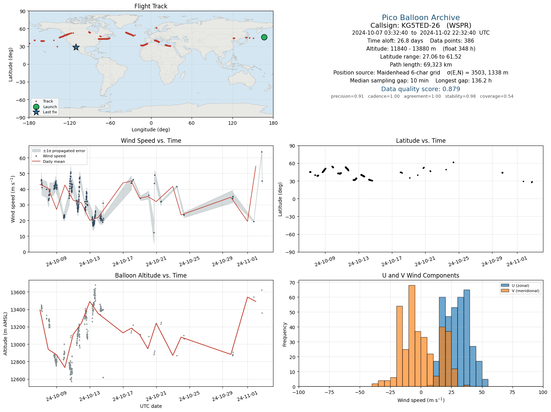Select the Altitude: 11840 - 13880 m line
The height and width of the screenshot is (412, 551).
point(421,49)
